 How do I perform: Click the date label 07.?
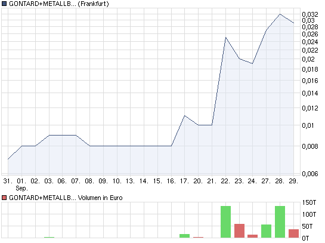tap(76, 181)
